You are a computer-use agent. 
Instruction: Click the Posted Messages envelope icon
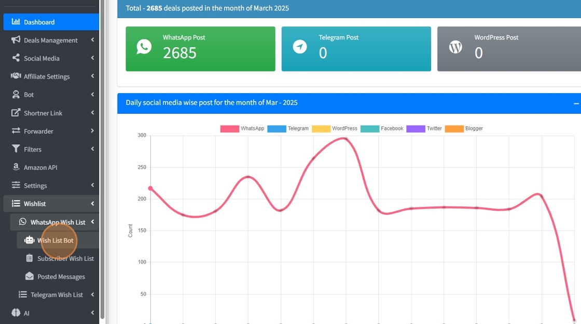click(29, 276)
